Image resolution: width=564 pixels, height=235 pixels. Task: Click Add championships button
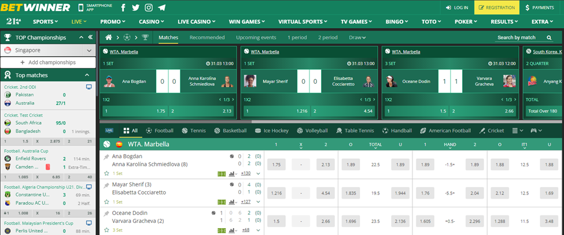(48, 62)
